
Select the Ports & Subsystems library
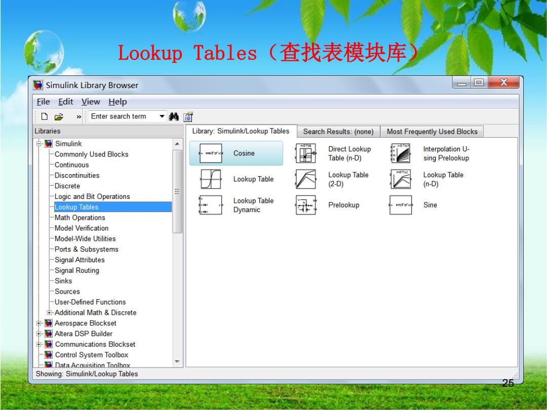coord(87,249)
